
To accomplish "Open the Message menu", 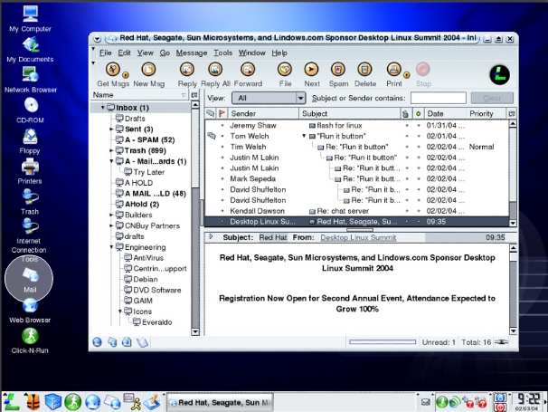I will click(x=192, y=53).
